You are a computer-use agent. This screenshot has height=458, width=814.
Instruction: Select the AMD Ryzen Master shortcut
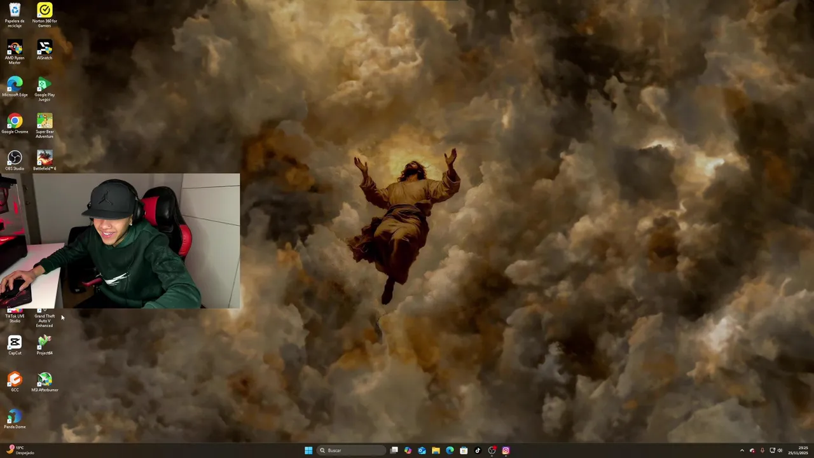15,52
